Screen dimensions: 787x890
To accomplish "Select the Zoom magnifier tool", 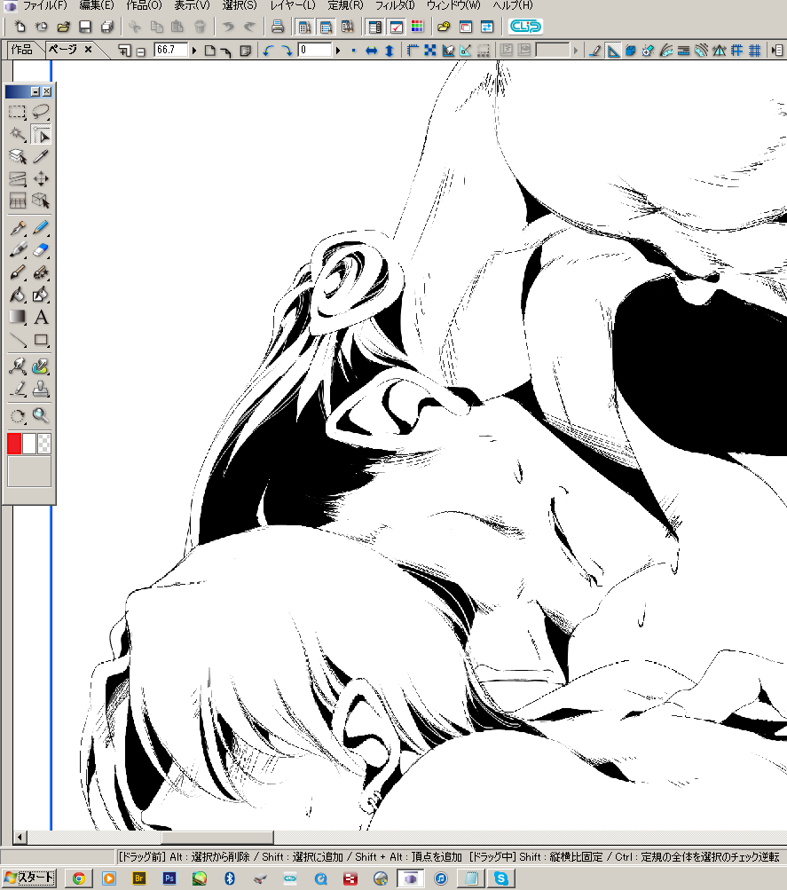I will 41,416.
